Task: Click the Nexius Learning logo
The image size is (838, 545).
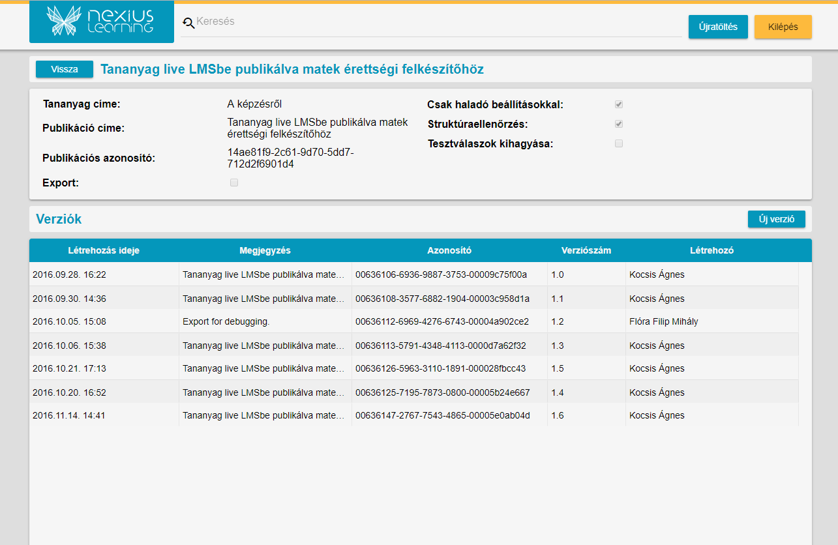Action: [102, 22]
